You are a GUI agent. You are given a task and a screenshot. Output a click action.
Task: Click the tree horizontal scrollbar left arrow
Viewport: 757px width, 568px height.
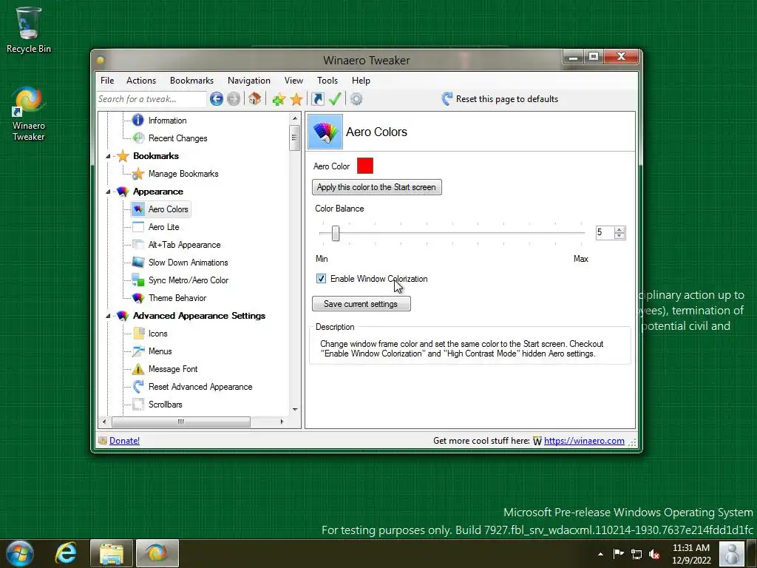[x=104, y=422]
